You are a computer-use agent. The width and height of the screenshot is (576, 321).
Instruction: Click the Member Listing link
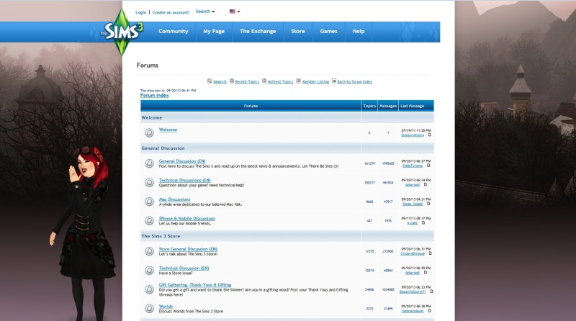pyautogui.click(x=315, y=82)
